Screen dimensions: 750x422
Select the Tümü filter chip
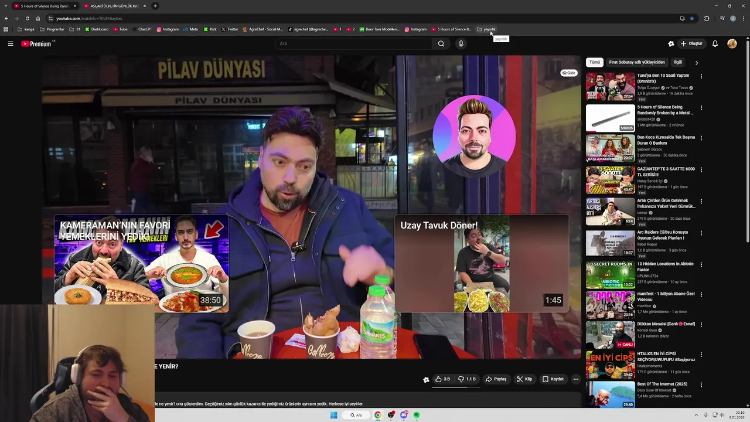[x=595, y=62]
